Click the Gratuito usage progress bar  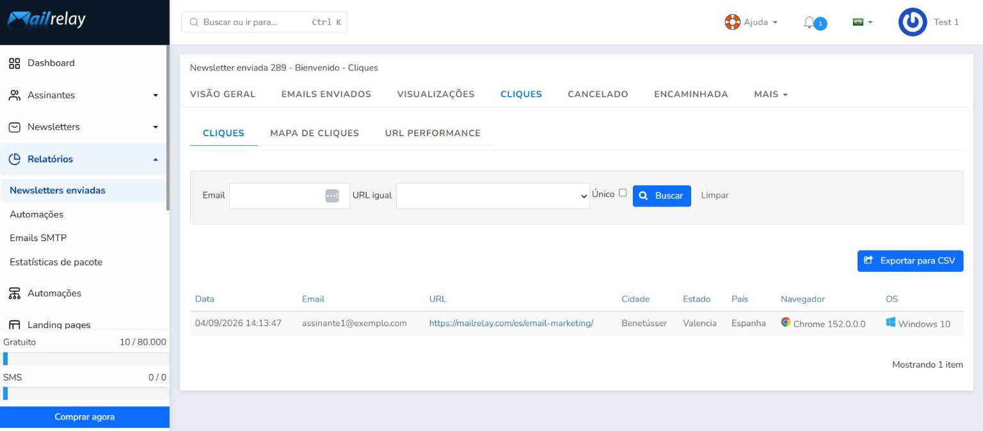coord(84,359)
